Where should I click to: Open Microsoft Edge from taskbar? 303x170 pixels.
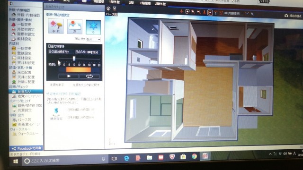pos(126,158)
